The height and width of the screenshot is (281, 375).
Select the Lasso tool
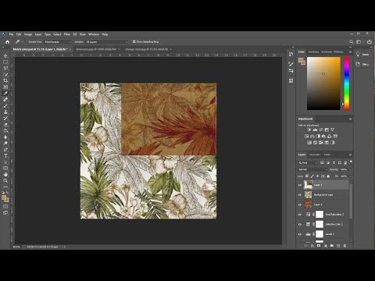pyautogui.click(x=5, y=68)
